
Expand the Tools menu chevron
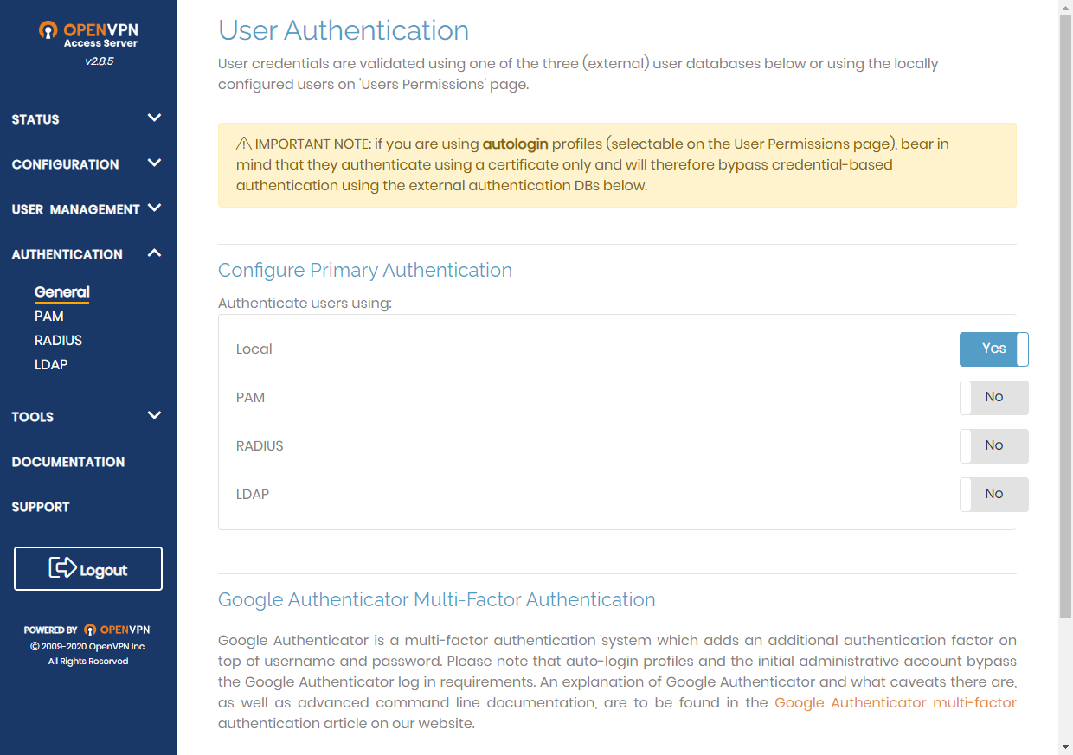pyautogui.click(x=154, y=416)
